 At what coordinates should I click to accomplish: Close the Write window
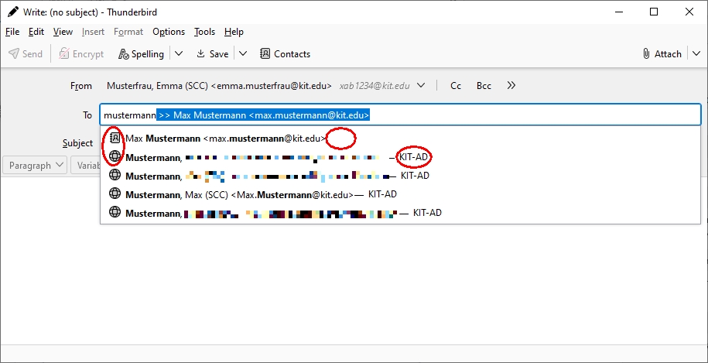pyautogui.click(x=689, y=12)
